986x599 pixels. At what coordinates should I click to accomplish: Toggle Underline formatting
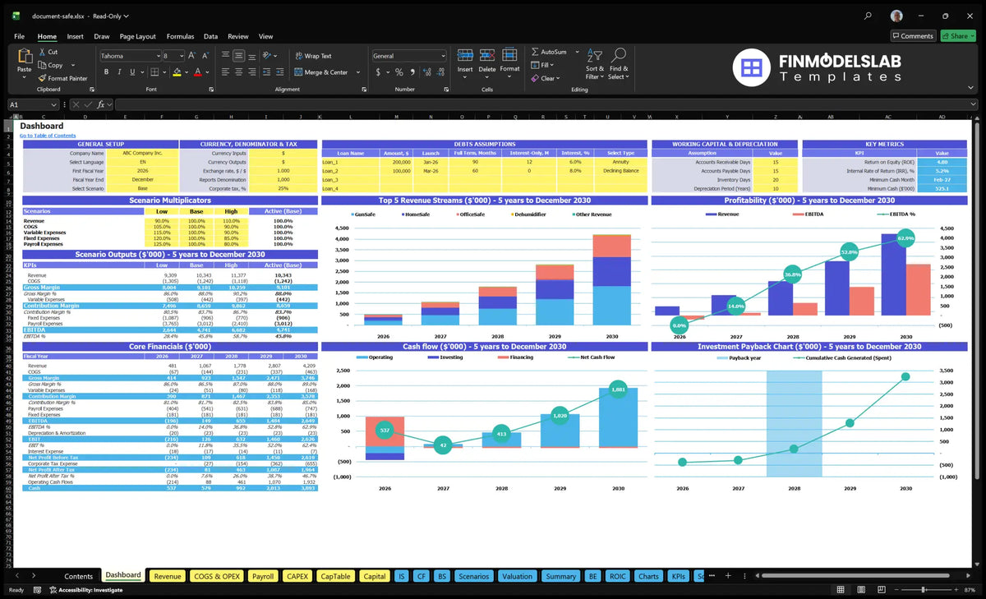(133, 72)
